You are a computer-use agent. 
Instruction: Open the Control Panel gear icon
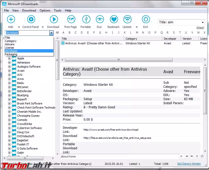point(31,19)
